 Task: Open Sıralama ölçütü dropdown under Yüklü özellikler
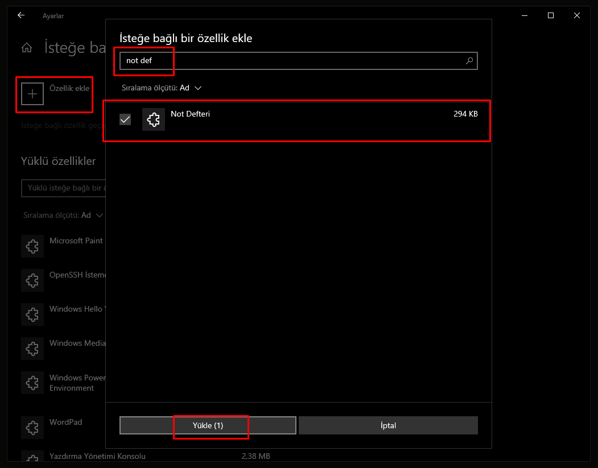point(63,216)
